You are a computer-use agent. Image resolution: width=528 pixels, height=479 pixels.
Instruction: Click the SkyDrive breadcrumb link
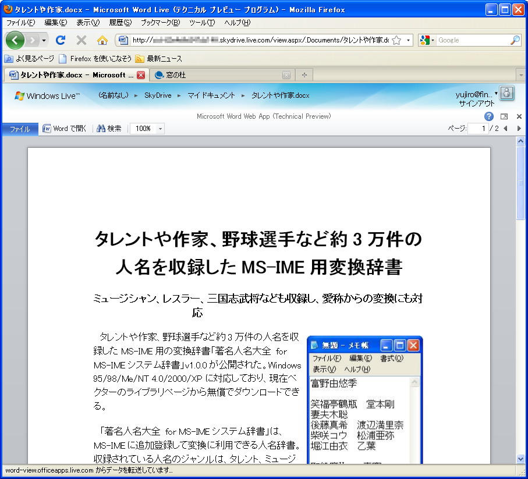(x=157, y=95)
